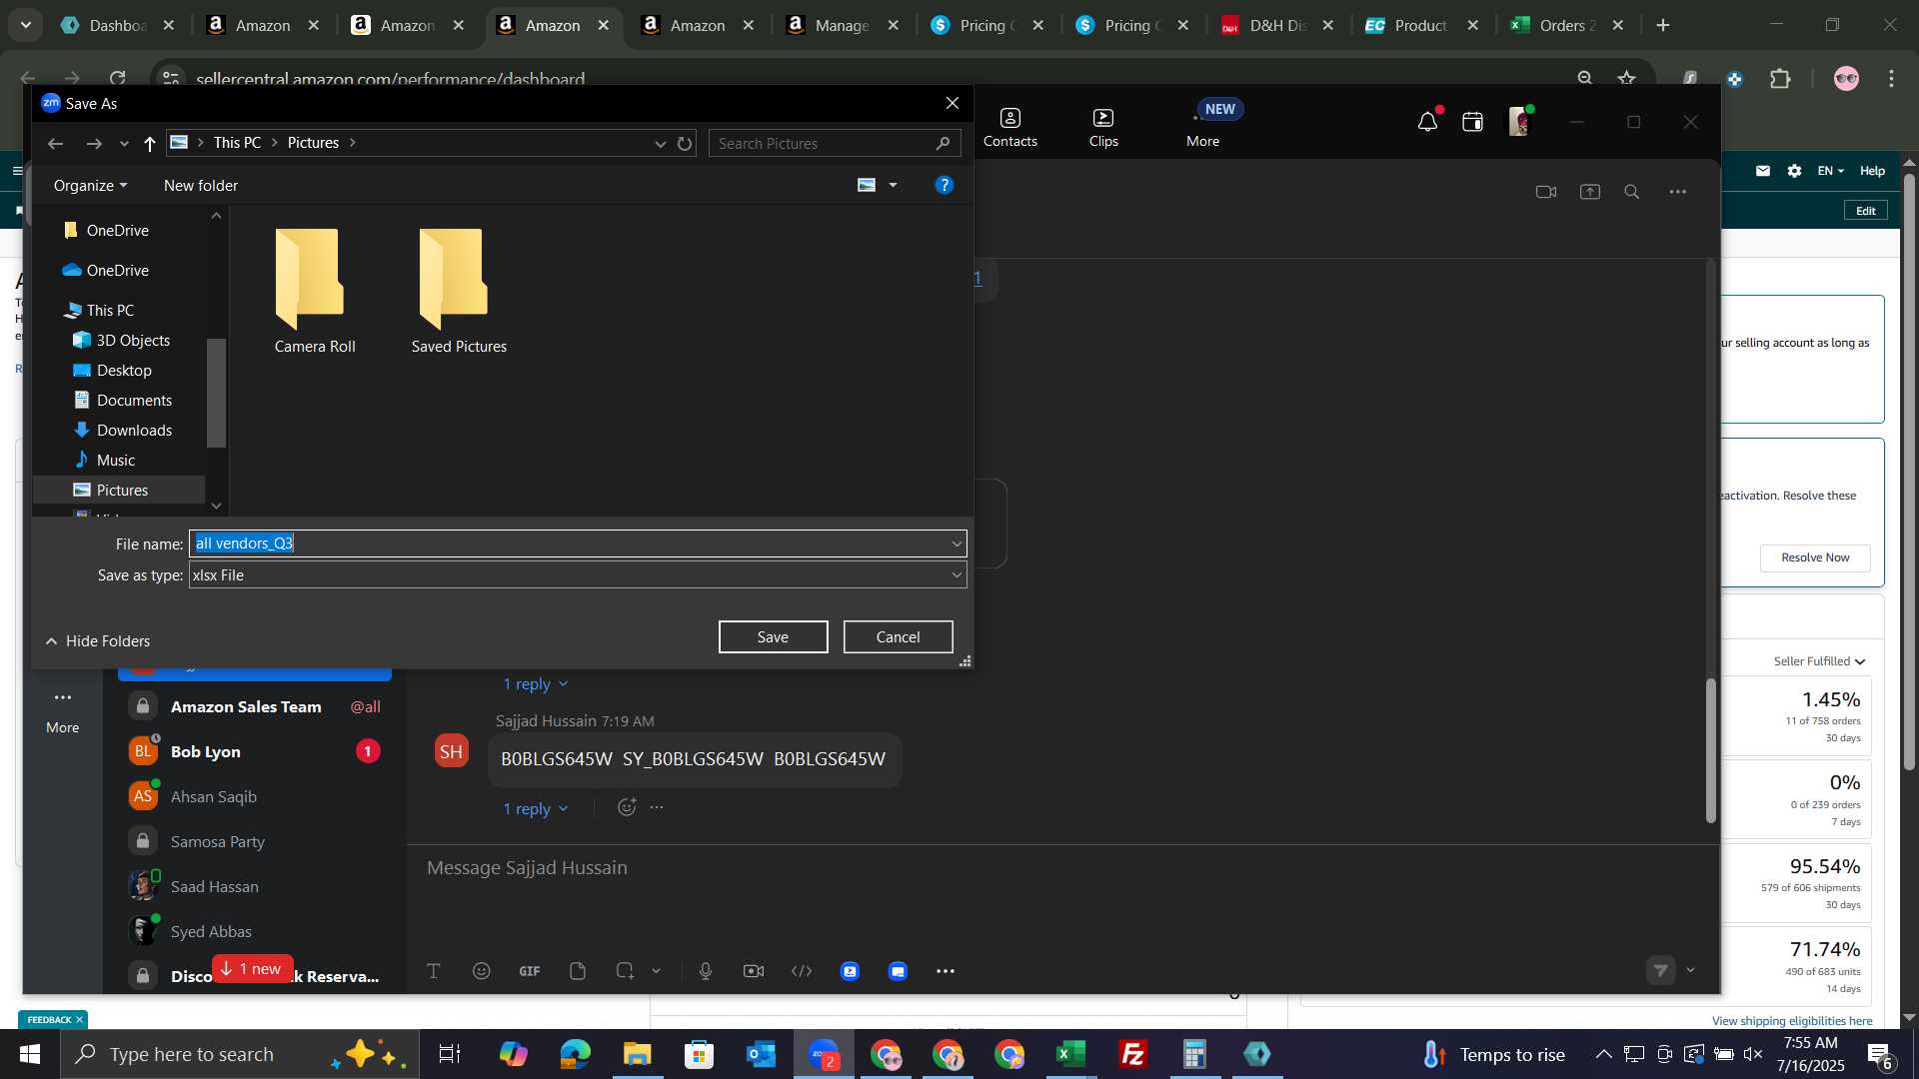Viewport: 1919px width, 1079px height.
Task: Click the Search Pictures box
Action: click(x=835, y=143)
